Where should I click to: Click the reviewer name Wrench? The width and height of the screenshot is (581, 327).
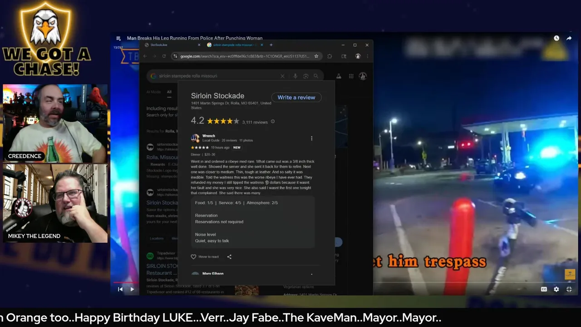tap(209, 136)
